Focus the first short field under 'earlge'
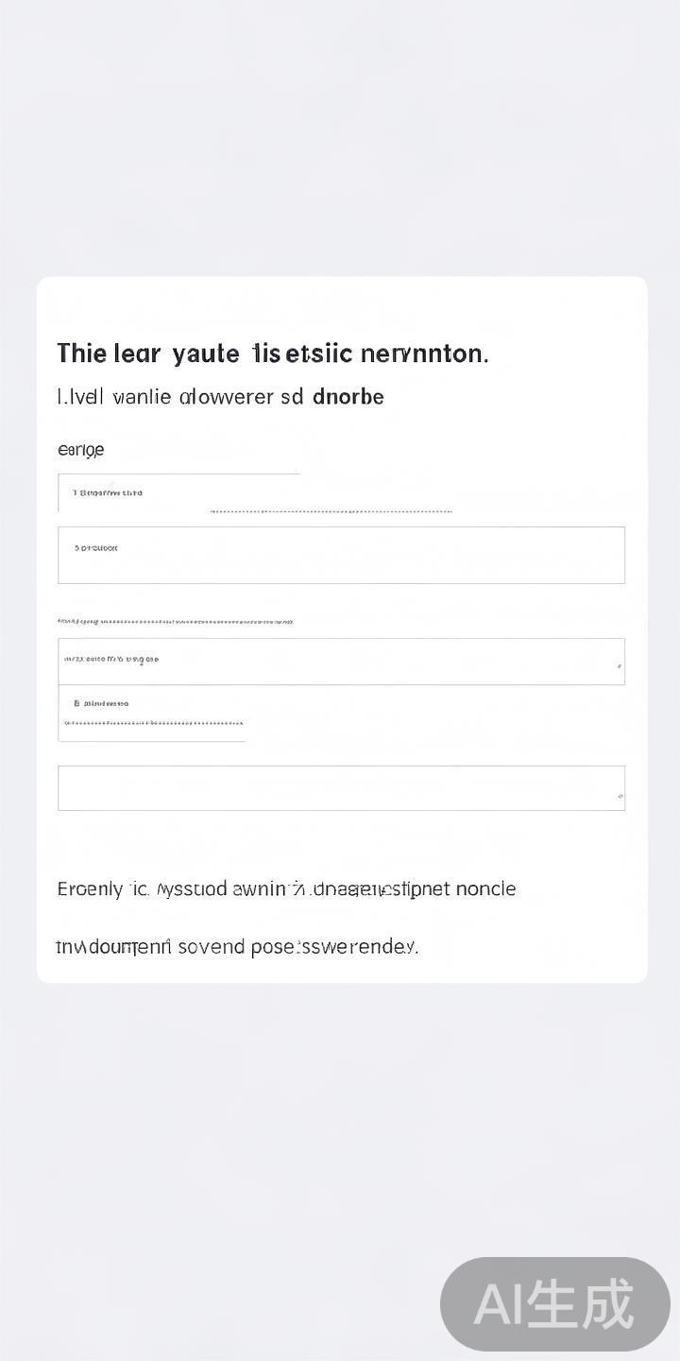 (178, 493)
